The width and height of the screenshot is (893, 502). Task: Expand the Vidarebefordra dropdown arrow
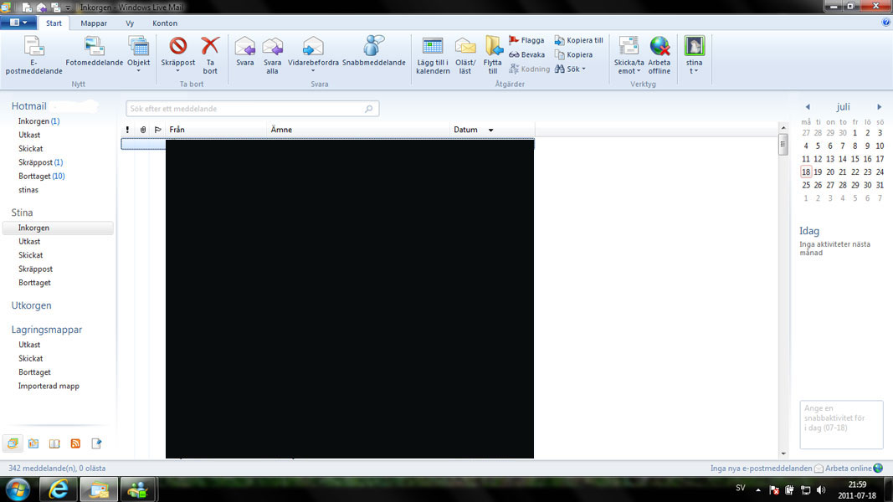point(313,72)
